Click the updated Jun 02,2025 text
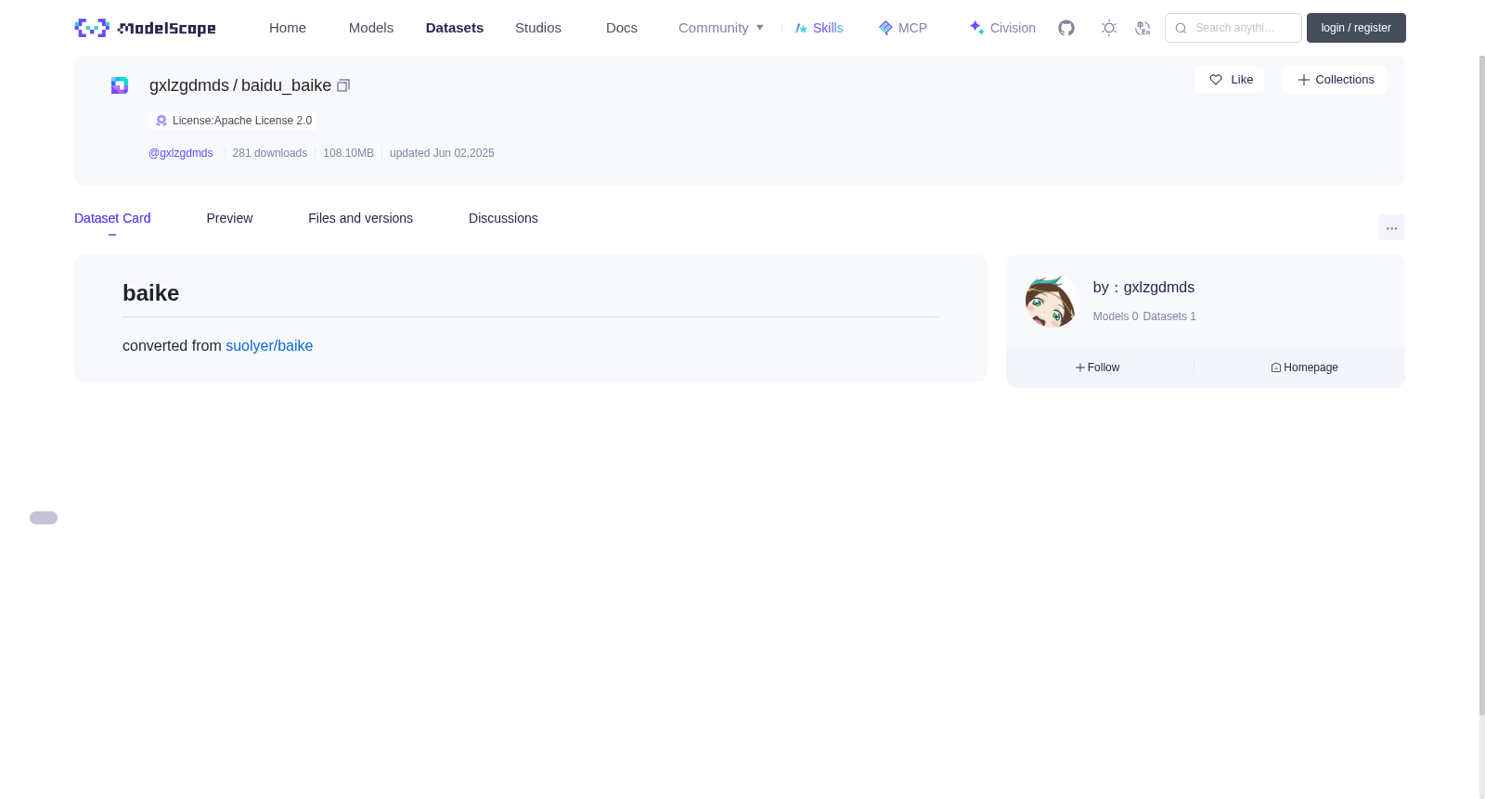 tap(442, 153)
